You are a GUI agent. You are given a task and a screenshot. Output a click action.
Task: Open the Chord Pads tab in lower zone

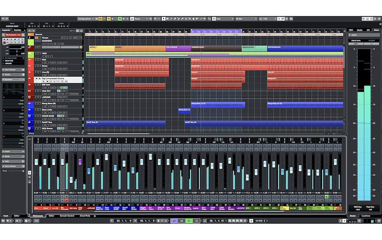pos(85,216)
